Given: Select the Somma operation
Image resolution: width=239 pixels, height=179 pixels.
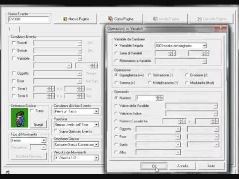Looking at the screenshot, I should (x=116, y=83).
